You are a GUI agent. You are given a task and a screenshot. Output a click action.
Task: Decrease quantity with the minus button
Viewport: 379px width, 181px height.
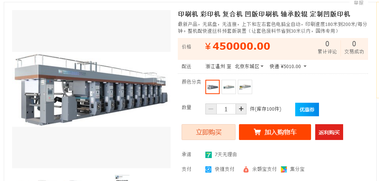211,109
